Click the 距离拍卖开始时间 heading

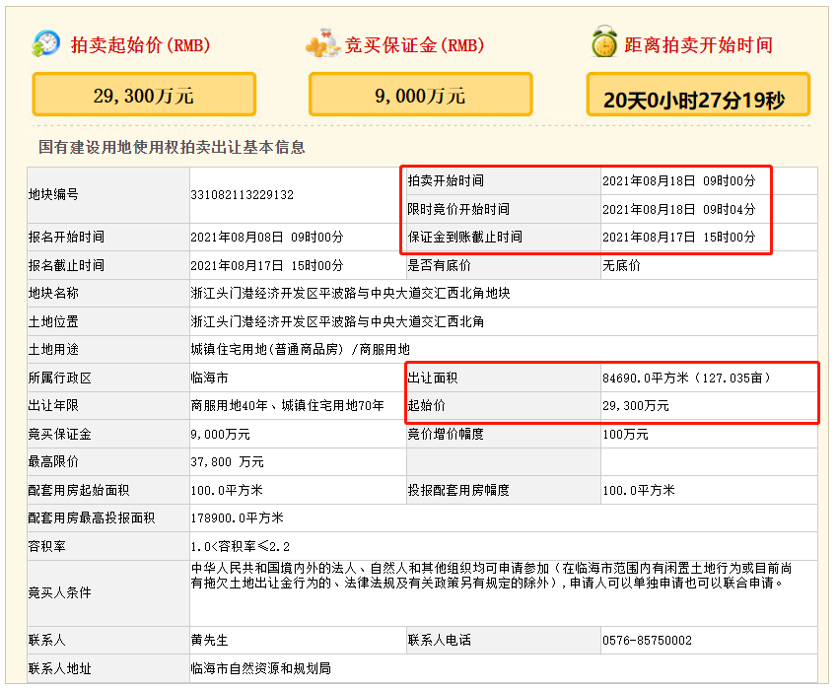698,45
